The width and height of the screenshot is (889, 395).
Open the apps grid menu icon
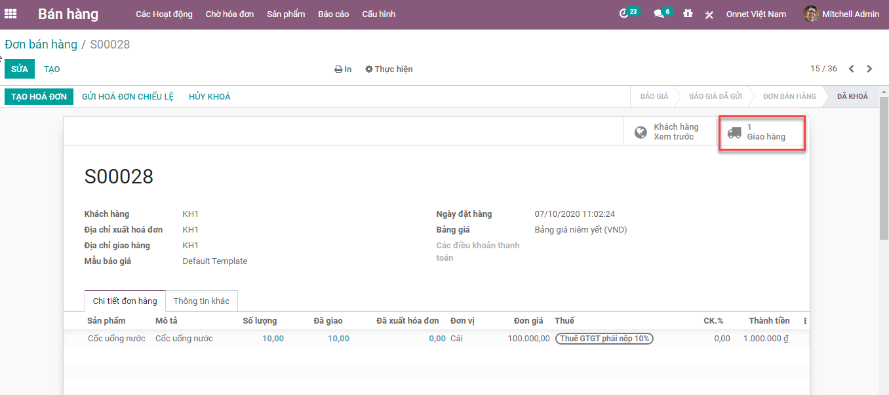point(10,14)
